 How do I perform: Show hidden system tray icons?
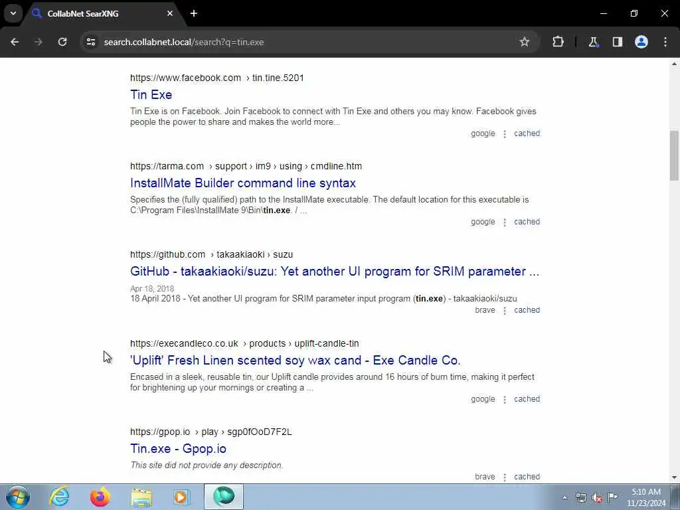point(564,498)
